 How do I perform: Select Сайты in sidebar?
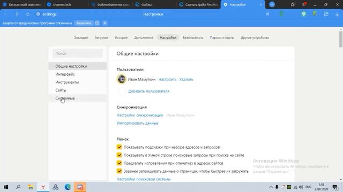tap(77, 90)
